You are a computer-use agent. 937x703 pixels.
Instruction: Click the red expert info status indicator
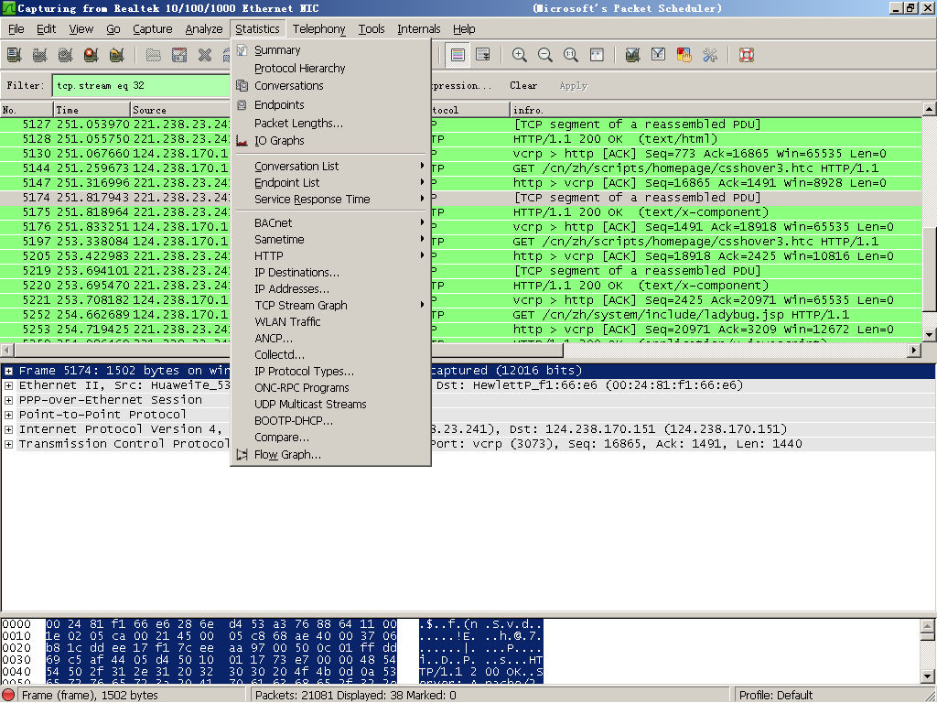pyautogui.click(x=9, y=695)
